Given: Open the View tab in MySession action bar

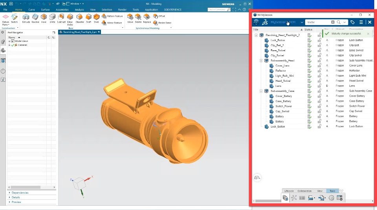Looking at the screenshot, I should pyautogui.click(x=320, y=191).
